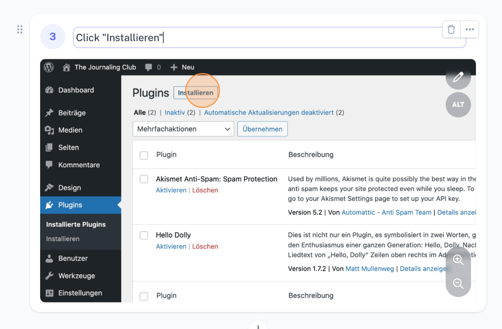Image resolution: width=502 pixels, height=329 pixels.
Task: Grab the step drag handle dots
Action: click(20, 29)
